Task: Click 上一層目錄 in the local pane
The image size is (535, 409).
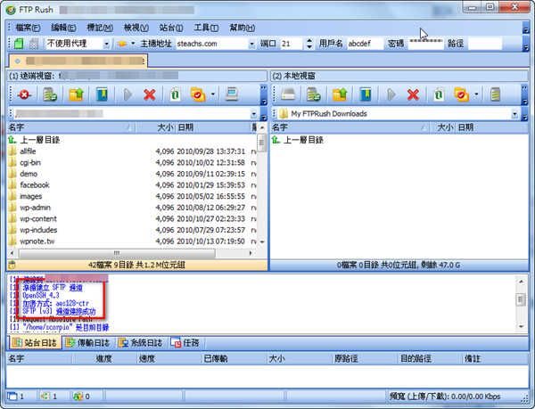Action: tap(303, 140)
